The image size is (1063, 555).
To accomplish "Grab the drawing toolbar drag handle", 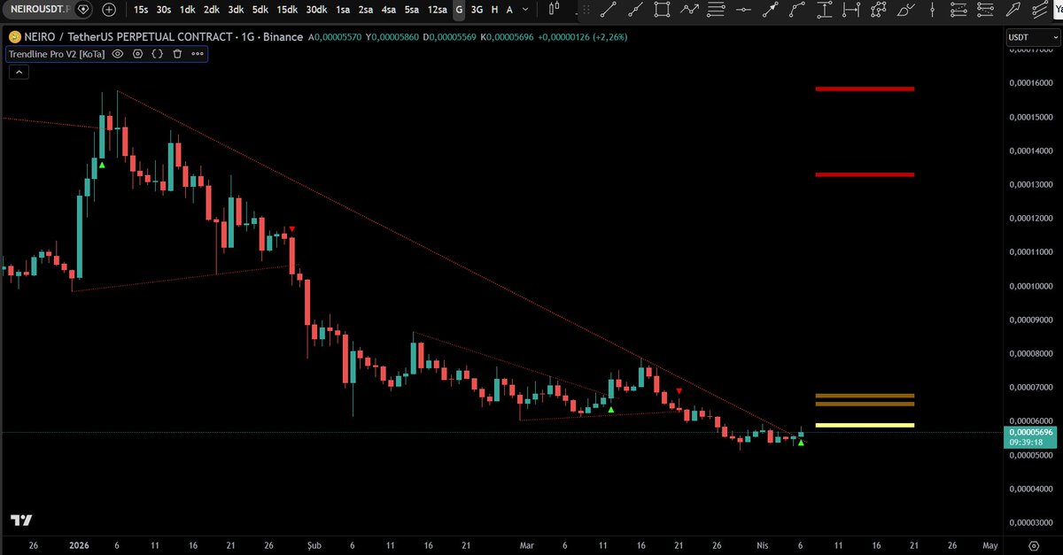I will (x=586, y=9).
